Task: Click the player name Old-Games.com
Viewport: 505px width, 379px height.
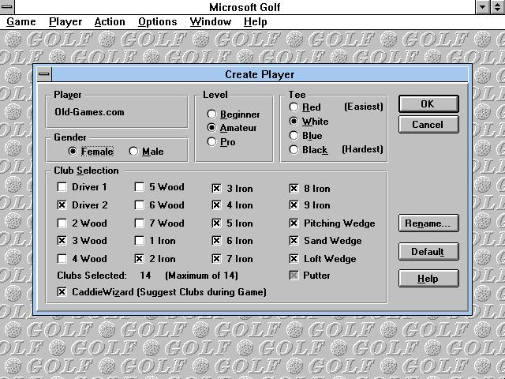Action: pos(89,112)
